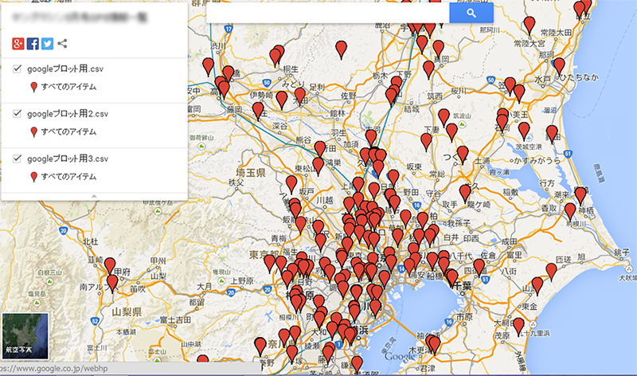Click the map marker near ひたちなか
The width and height of the screenshot is (637, 376).
[559, 65]
